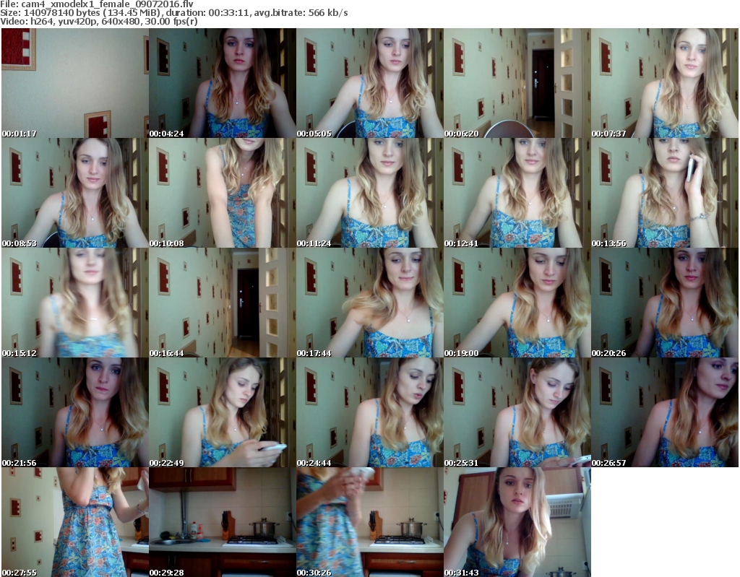Click the Video codec h264 info line
Image resolution: width=740 pixels, height=577 pixels.
[98, 21]
